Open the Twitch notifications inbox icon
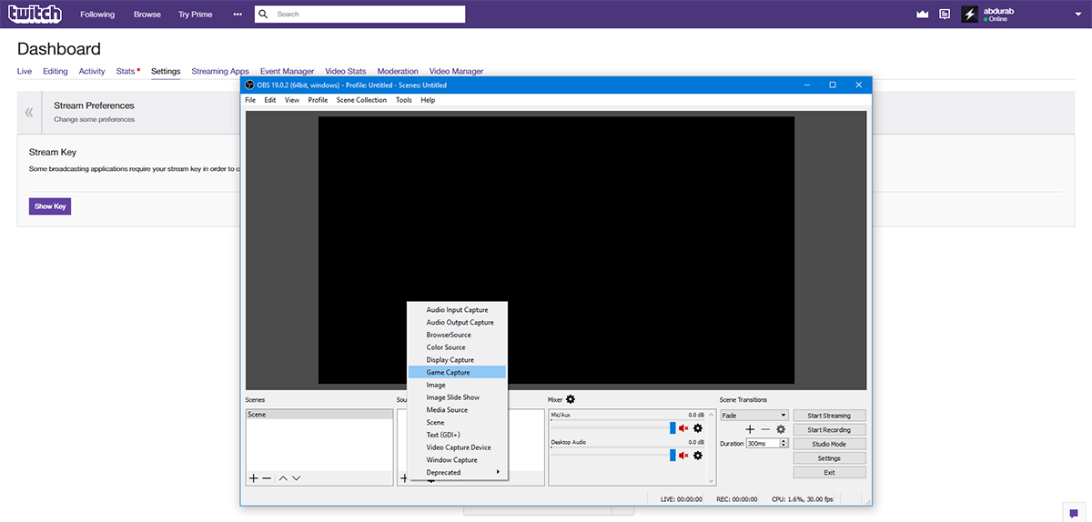The width and height of the screenshot is (1092, 522). point(945,15)
